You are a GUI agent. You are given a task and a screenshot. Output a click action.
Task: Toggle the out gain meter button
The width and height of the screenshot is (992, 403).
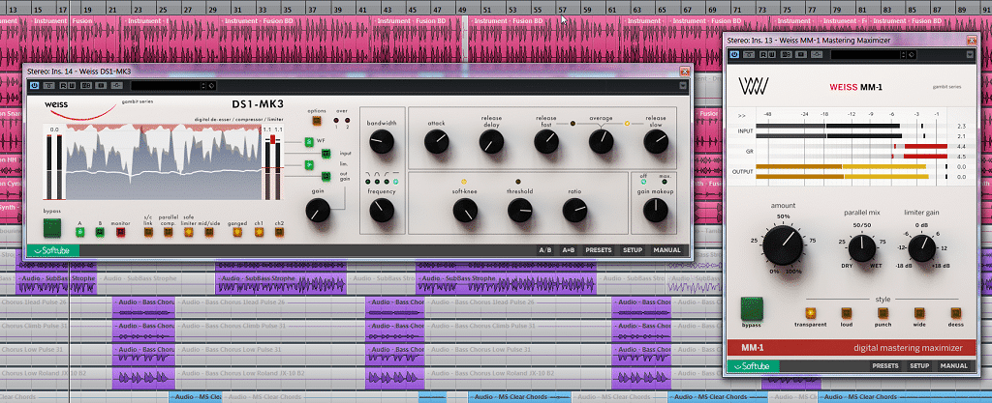click(x=326, y=176)
